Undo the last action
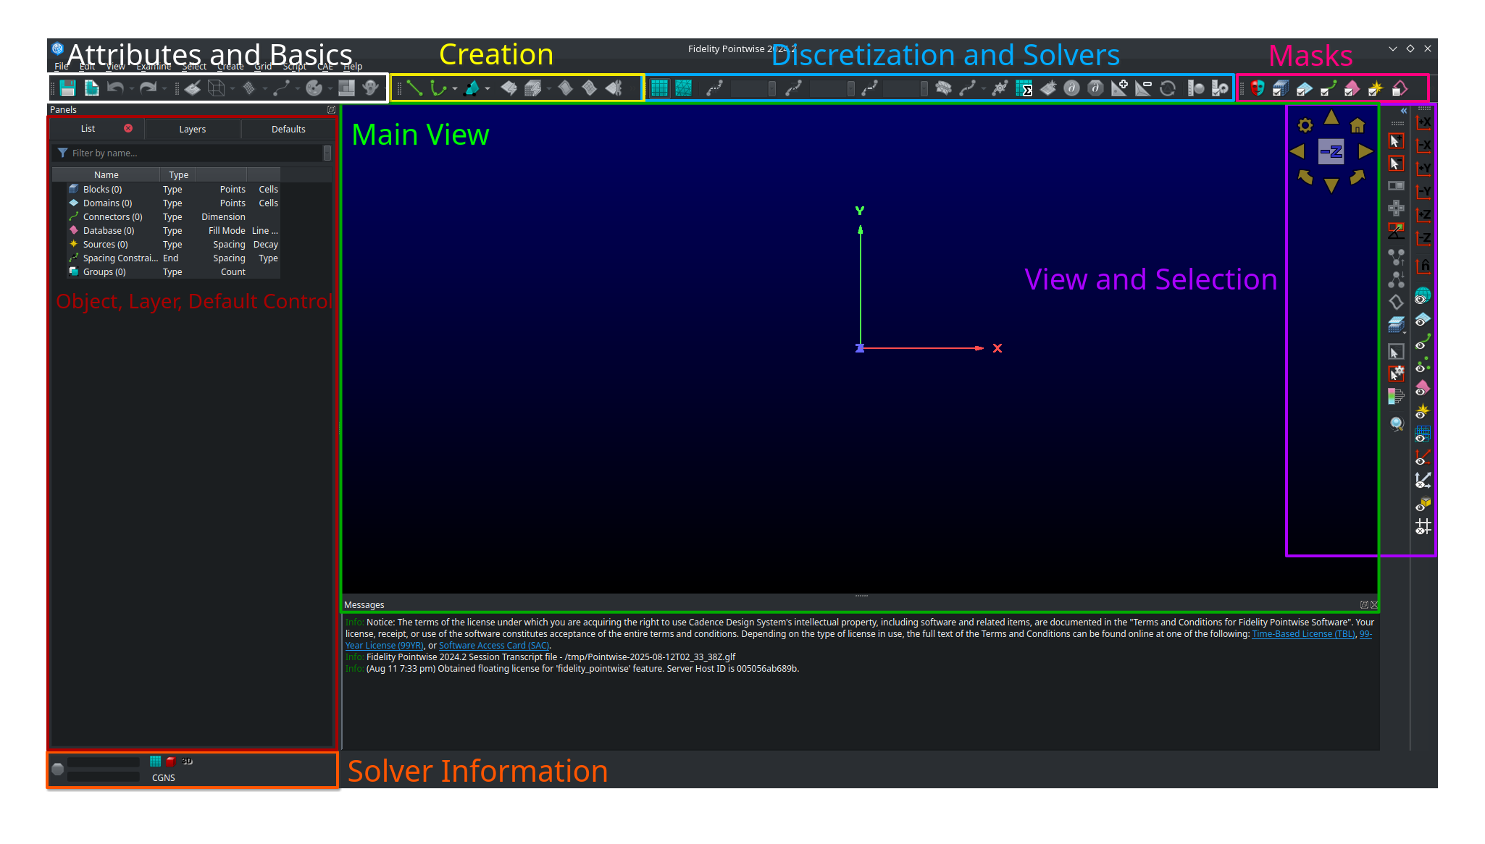 [x=116, y=88]
